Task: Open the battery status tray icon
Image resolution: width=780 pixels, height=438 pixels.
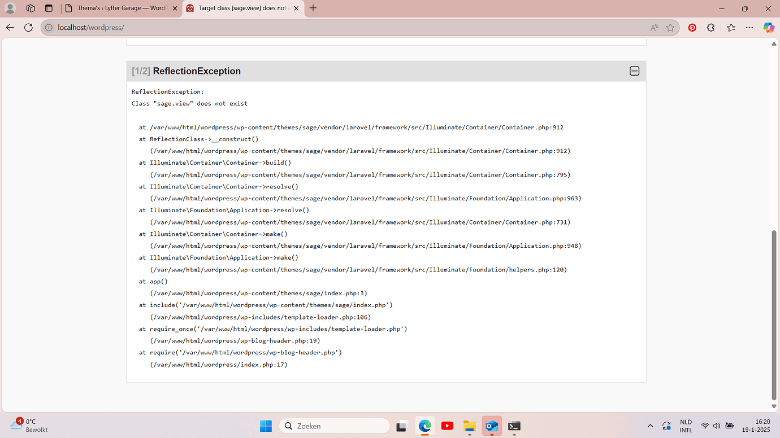Action: (x=730, y=426)
